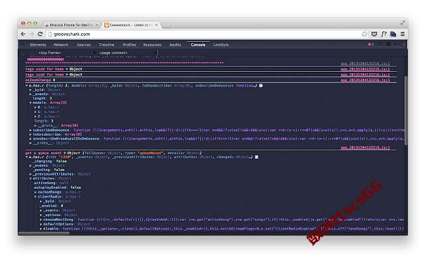Screen dimensions: 425x266
Task: Collapse the first a.has.r object with length: 3
Action: click(x=27, y=86)
